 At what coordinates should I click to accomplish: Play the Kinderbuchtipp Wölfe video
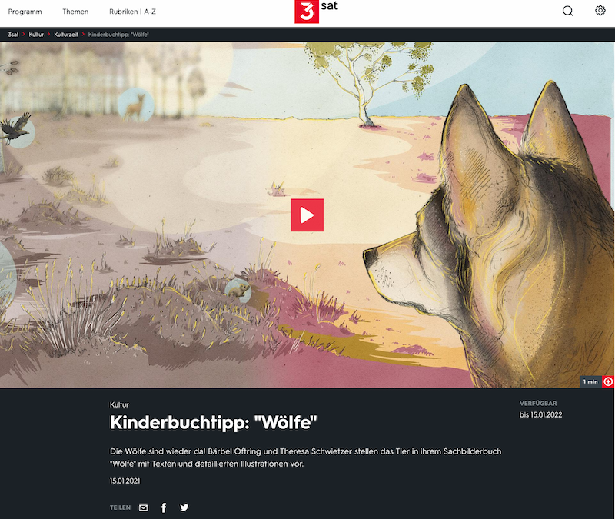(x=307, y=215)
